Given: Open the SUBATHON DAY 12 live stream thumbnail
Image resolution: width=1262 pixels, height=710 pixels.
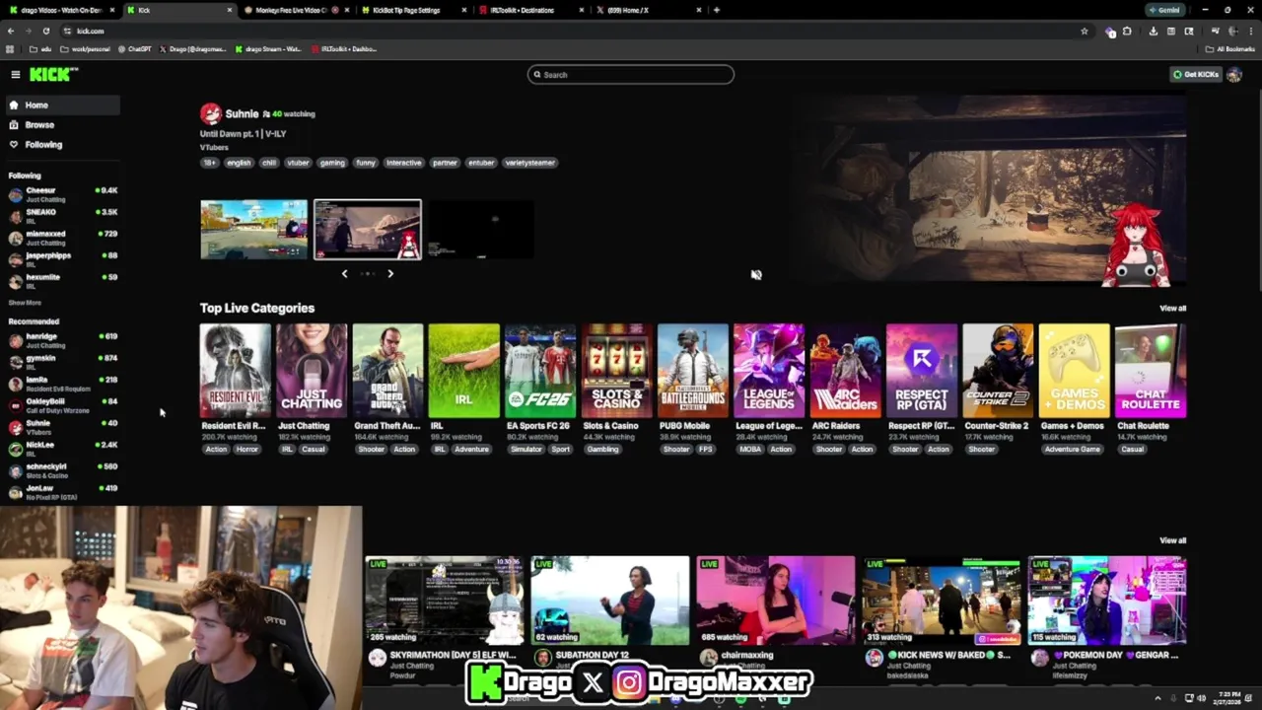Looking at the screenshot, I should (x=610, y=601).
